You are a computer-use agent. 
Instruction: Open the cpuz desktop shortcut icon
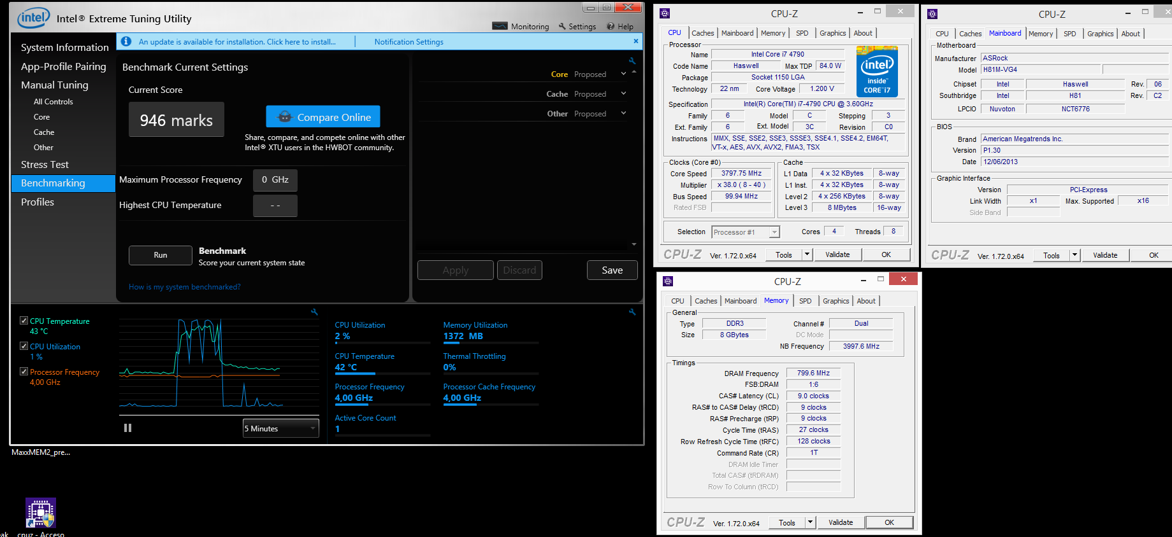point(41,513)
